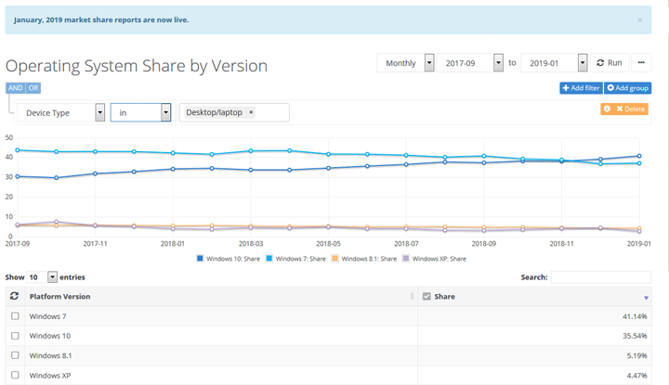The image size is (669, 385).
Task: Dismiss the January 2019 reports banner
Action: pos(639,19)
